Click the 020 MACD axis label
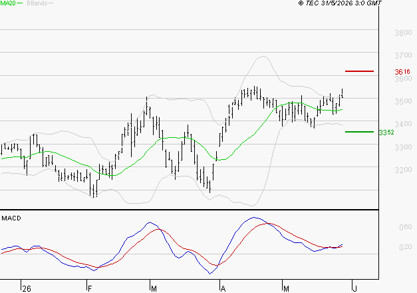 tap(406, 247)
